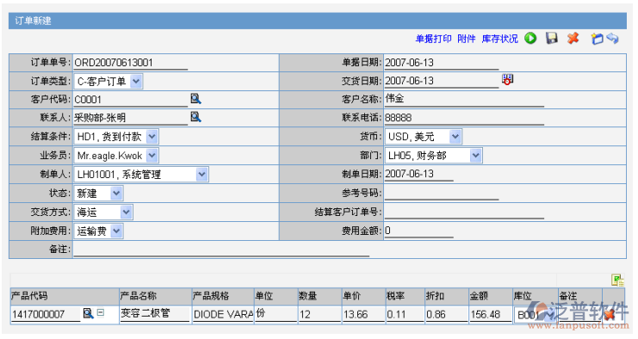Click the 单据打印 link
This screenshot has width=638, height=339.
tap(433, 39)
